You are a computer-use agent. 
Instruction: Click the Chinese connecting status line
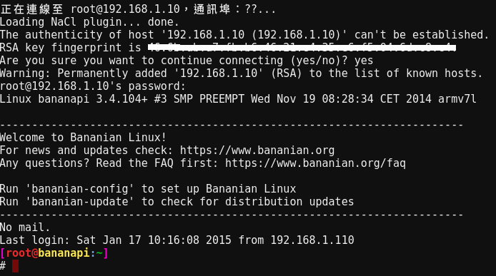(138, 9)
